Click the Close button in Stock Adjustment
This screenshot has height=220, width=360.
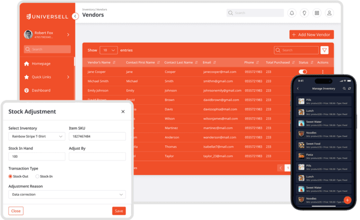point(16,211)
